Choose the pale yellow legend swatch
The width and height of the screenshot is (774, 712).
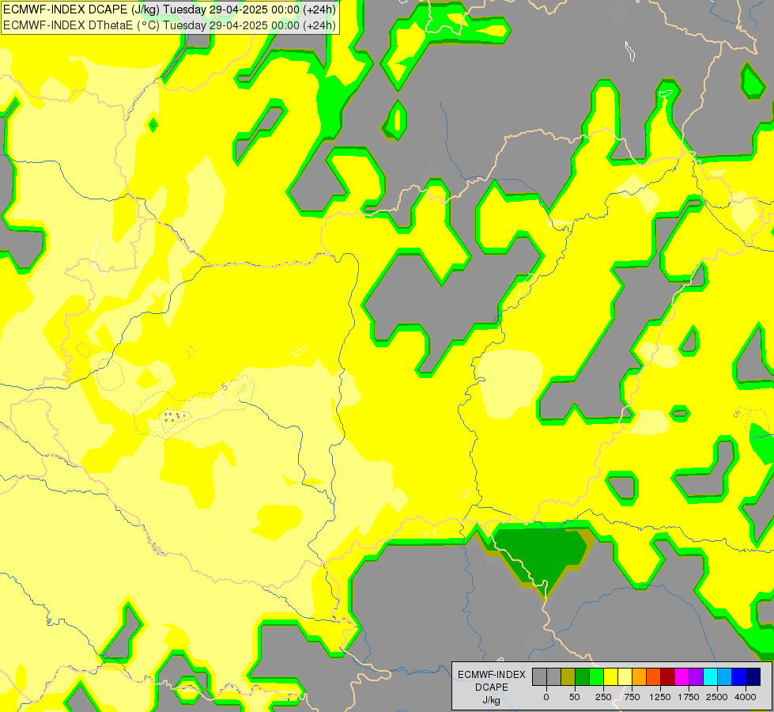coord(625,676)
